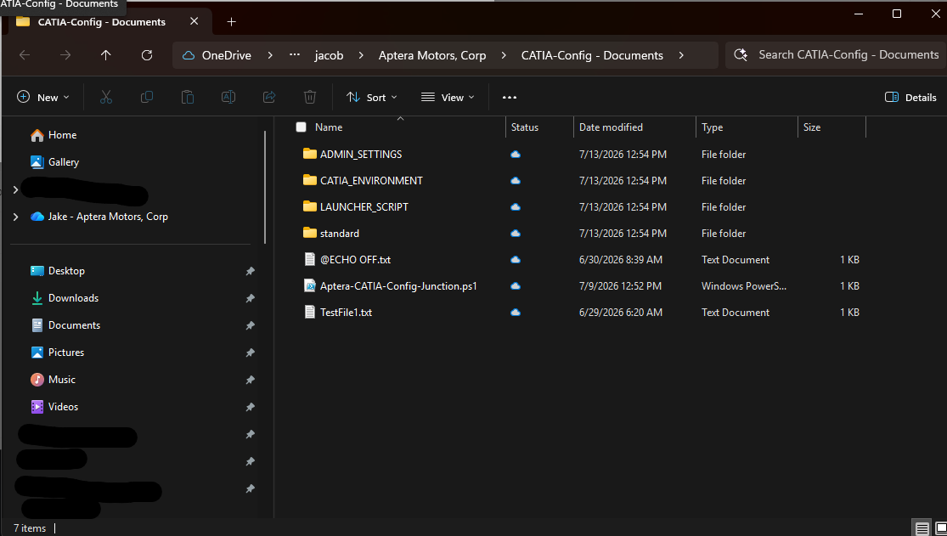Show hidden breadcrumb path with ellipsis
This screenshot has height=536, width=947.
pyautogui.click(x=295, y=55)
